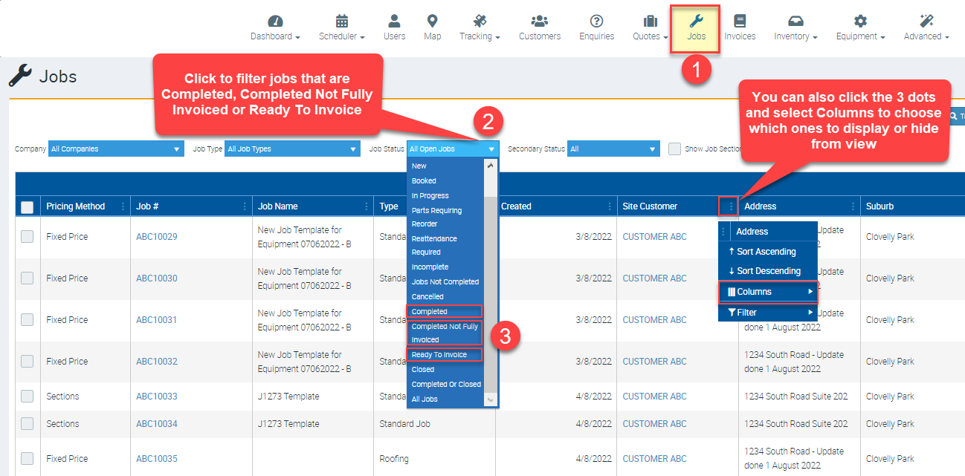Open job link ABC10030
The image size is (965, 476).
[157, 278]
